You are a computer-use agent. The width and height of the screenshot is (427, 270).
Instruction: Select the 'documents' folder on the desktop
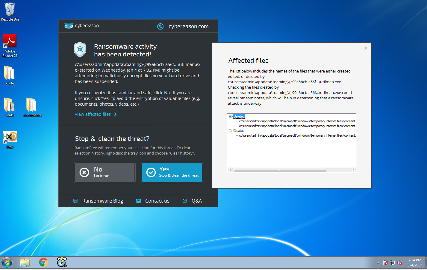pyautogui.click(x=32, y=107)
